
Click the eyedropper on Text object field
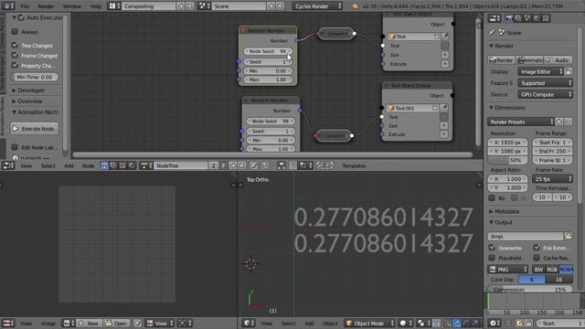coord(445,37)
